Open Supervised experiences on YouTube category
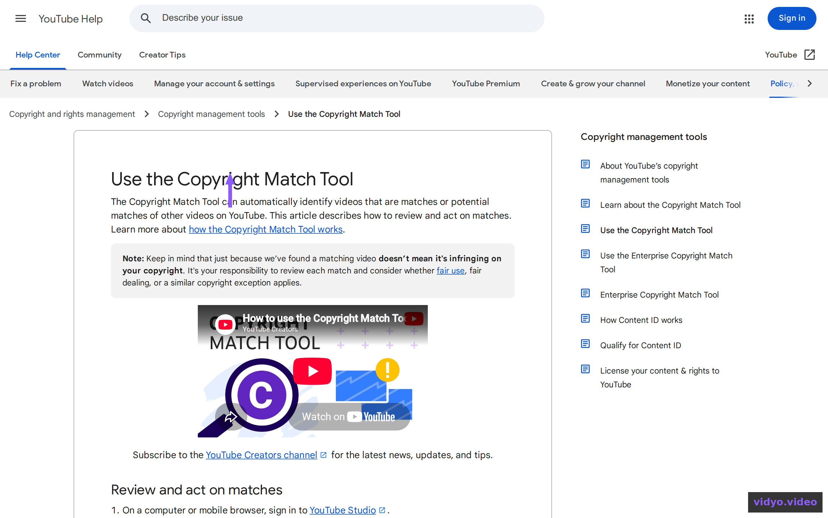 coord(363,83)
